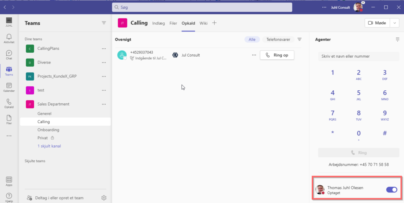Expand the Skjulte teams section
Screen dimensions: 404x203
35,161
